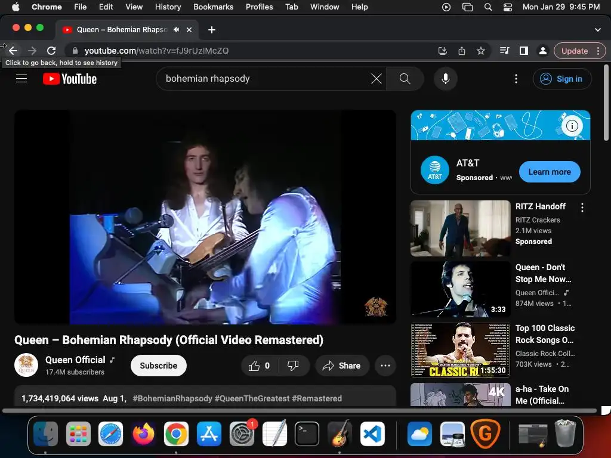Screen dimensions: 611x458
Task: Click the Chrome Update button
Action: pos(575,51)
